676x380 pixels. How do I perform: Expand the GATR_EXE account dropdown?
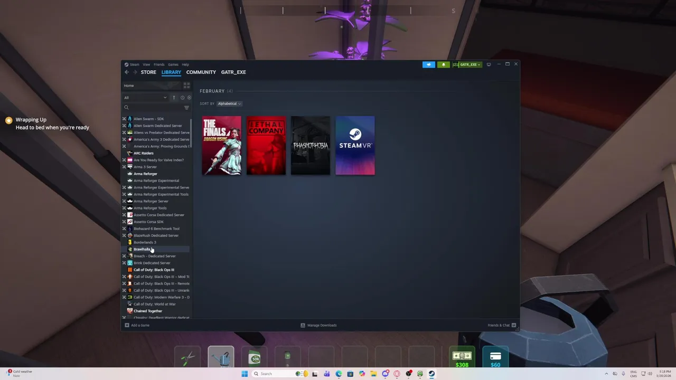pos(467,64)
